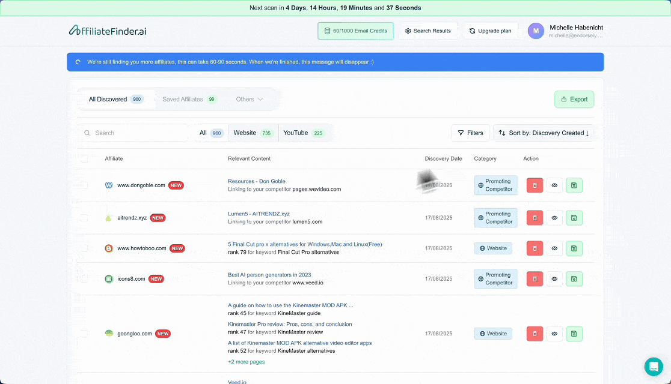Viewport: 671px width, 384px height.
Task: Tick the checkbox for goongloo.com row
Action: [84, 334]
